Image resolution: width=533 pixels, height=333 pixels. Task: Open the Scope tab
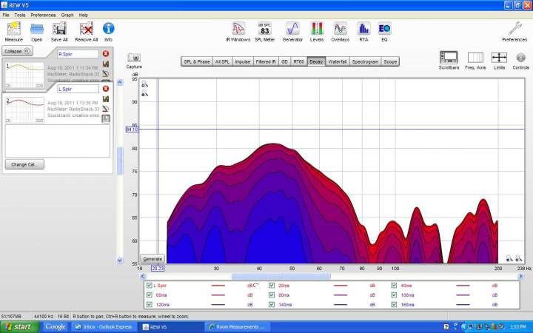click(x=390, y=61)
